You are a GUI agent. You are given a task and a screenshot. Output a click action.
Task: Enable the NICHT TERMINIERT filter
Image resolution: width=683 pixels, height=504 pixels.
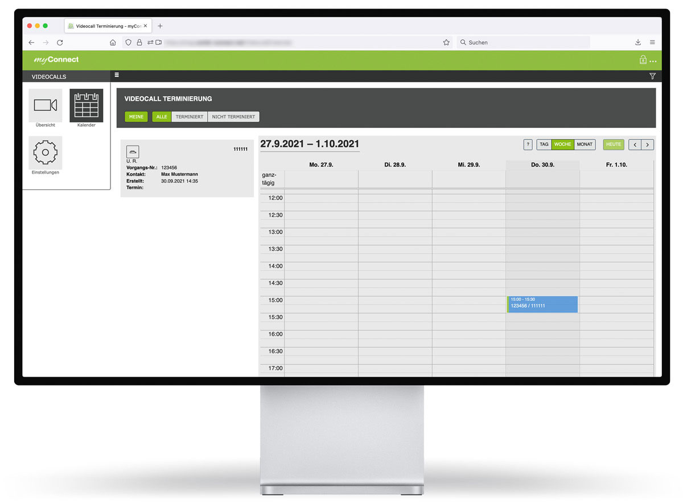click(x=233, y=117)
